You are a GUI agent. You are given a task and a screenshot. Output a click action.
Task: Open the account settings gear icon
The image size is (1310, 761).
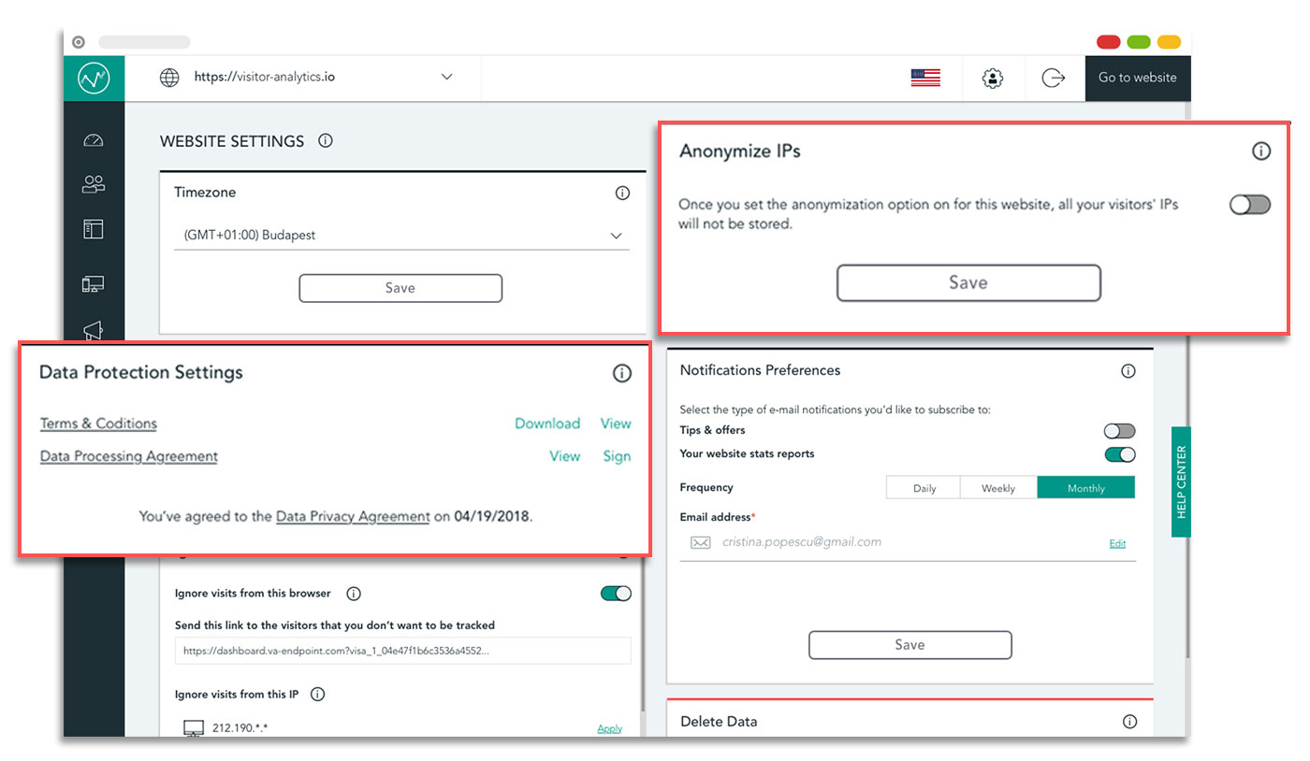click(992, 79)
